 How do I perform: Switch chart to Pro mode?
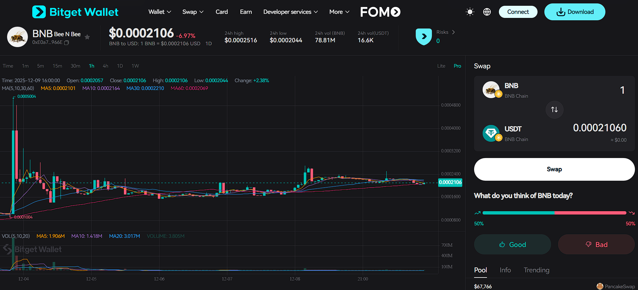457,66
